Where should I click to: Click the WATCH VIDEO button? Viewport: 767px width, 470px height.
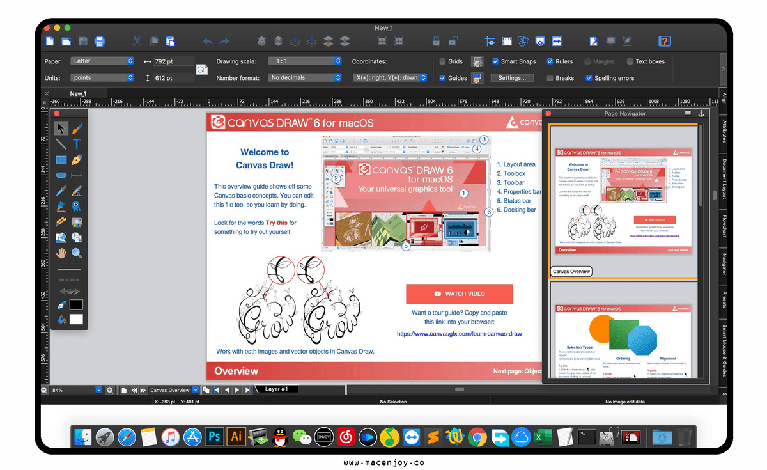point(460,294)
